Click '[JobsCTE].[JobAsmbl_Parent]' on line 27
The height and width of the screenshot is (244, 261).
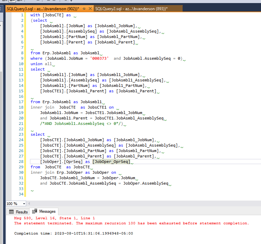[72, 156]
